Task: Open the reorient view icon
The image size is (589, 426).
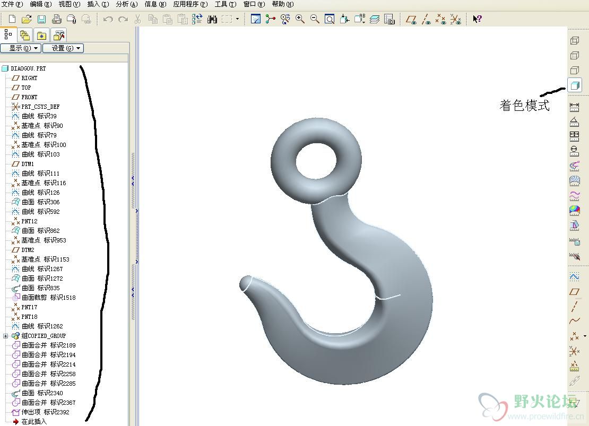Action: (x=344, y=19)
